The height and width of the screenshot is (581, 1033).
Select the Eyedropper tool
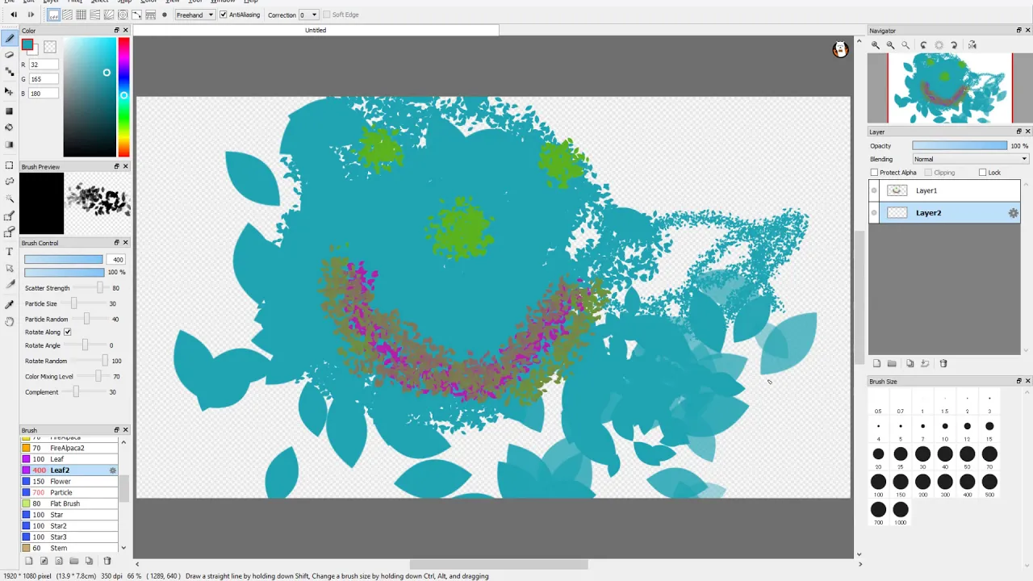pyautogui.click(x=10, y=304)
